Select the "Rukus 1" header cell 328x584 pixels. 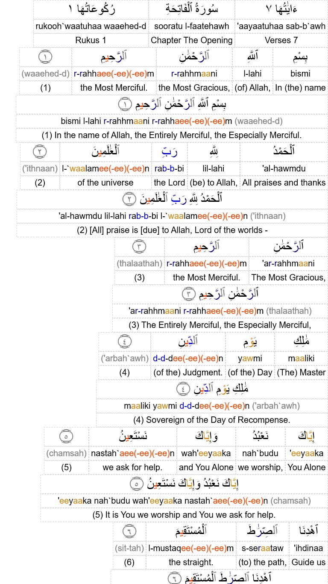[91, 41]
